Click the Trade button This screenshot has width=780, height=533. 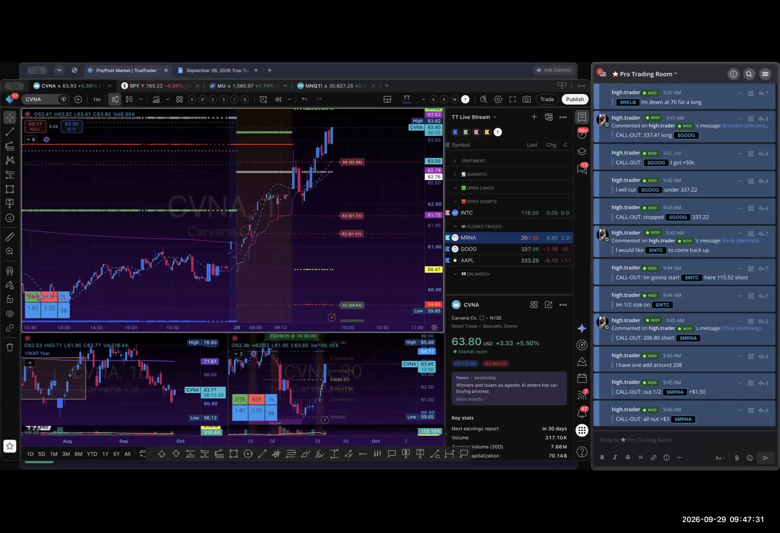[x=547, y=99]
